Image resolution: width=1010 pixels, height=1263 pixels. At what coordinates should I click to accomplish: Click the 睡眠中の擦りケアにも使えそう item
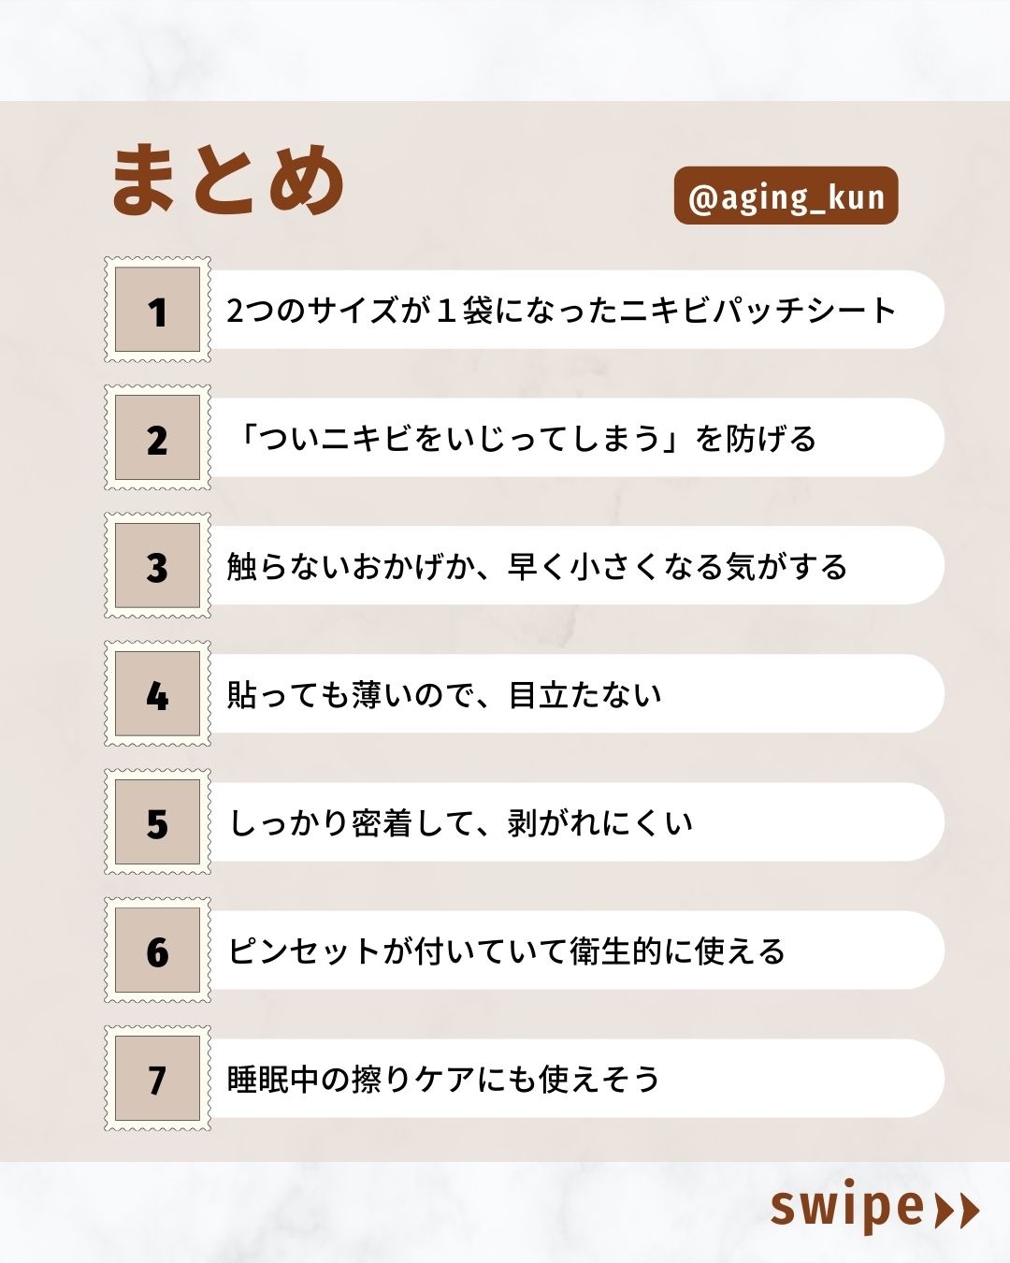(x=443, y=1080)
